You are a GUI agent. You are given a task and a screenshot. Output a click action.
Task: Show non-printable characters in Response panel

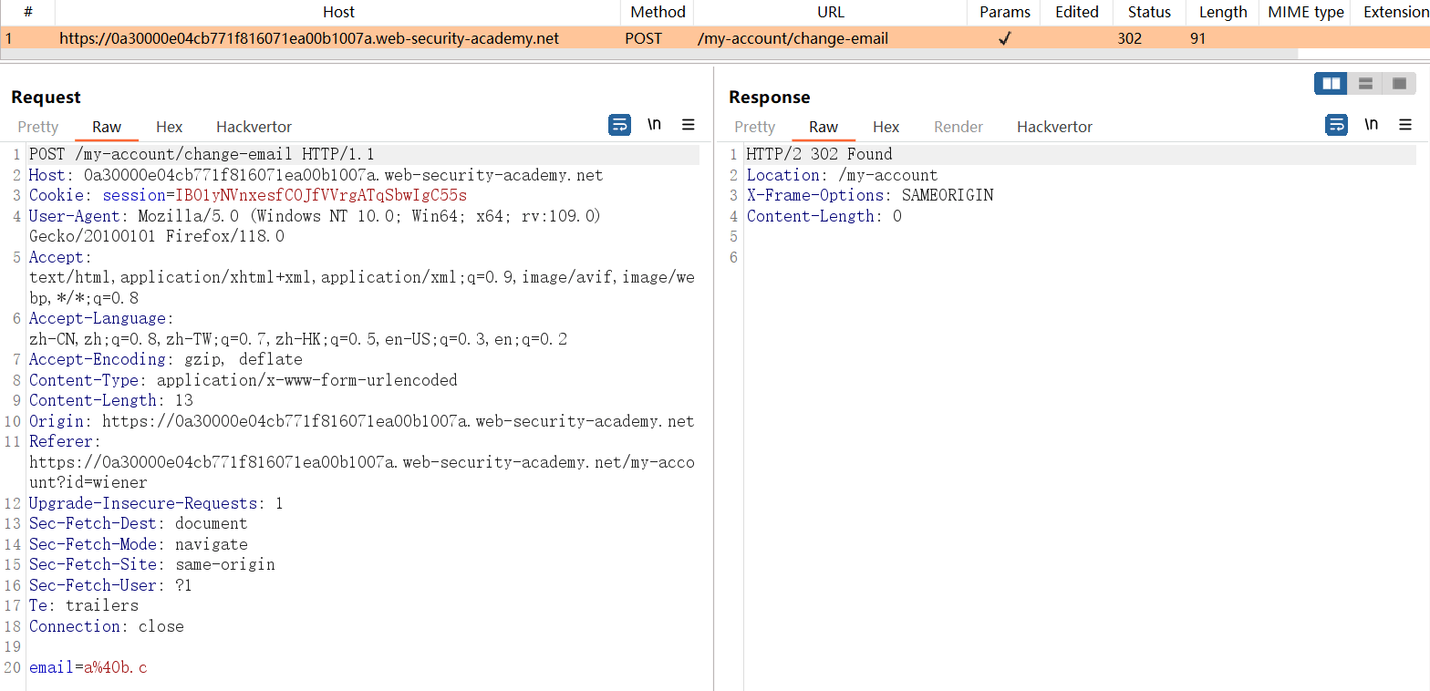coord(1371,125)
